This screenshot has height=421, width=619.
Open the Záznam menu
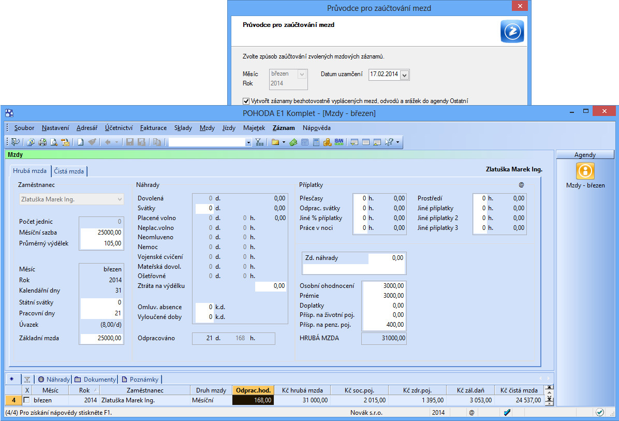coord(284,128)
